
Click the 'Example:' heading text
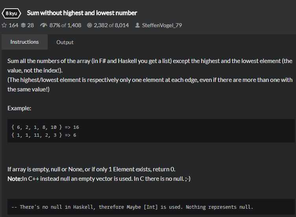[19, 108]
